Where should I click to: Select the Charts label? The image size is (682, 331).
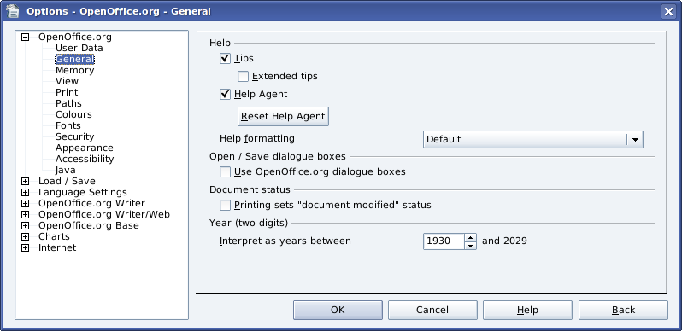54,237
